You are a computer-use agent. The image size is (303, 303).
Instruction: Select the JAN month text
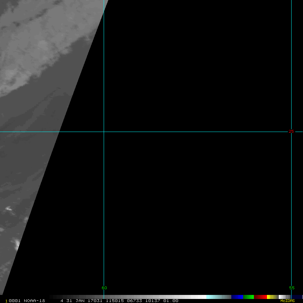coord(80,301)
